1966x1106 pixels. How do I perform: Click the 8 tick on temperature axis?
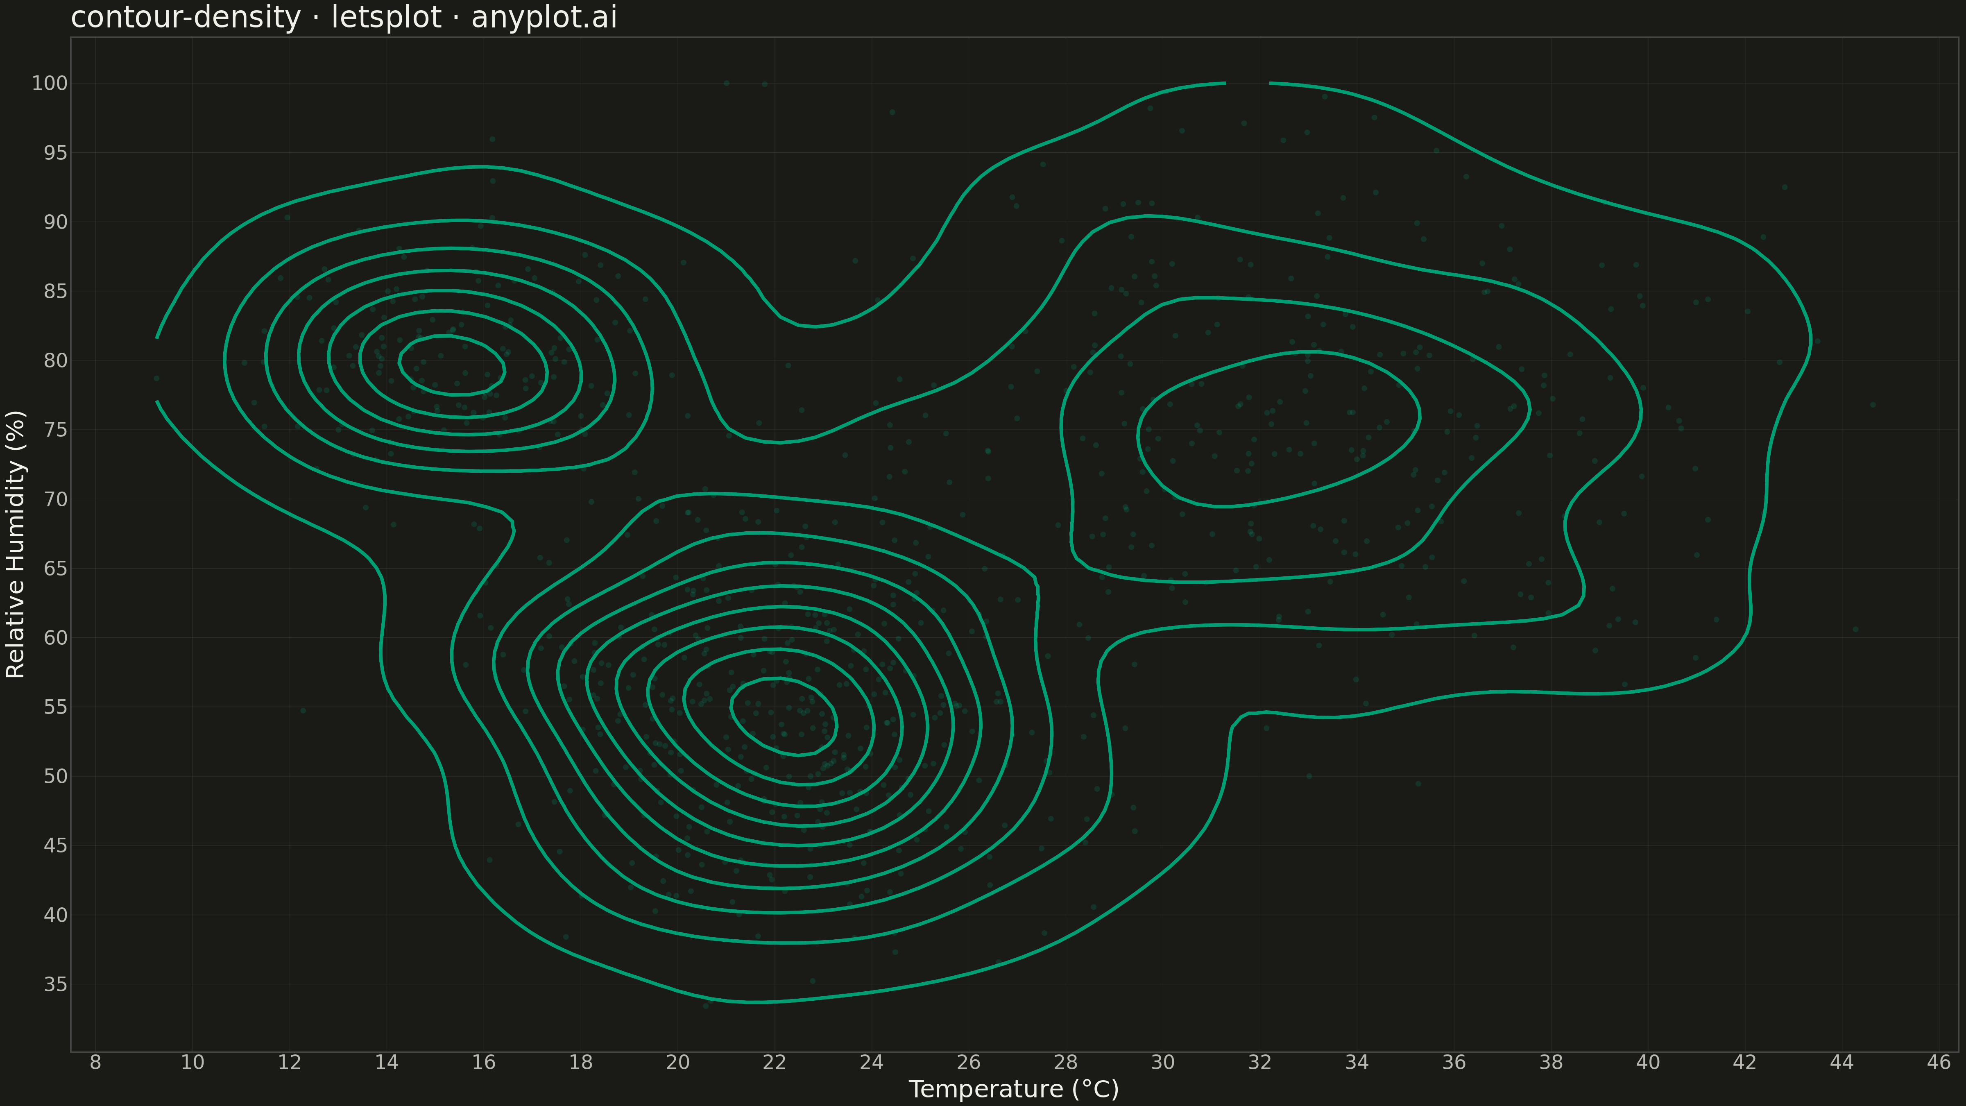pyautogui.click(x=95, y=1063)
